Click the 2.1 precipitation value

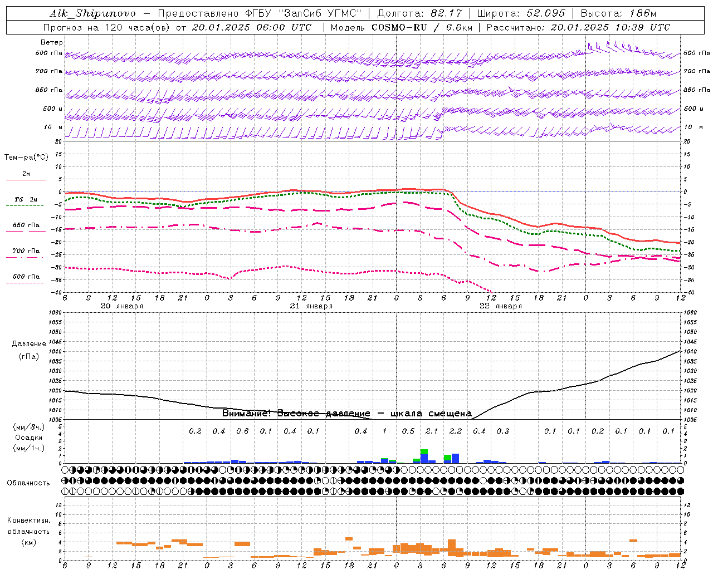pyautogui.click(x=432, y=431)
